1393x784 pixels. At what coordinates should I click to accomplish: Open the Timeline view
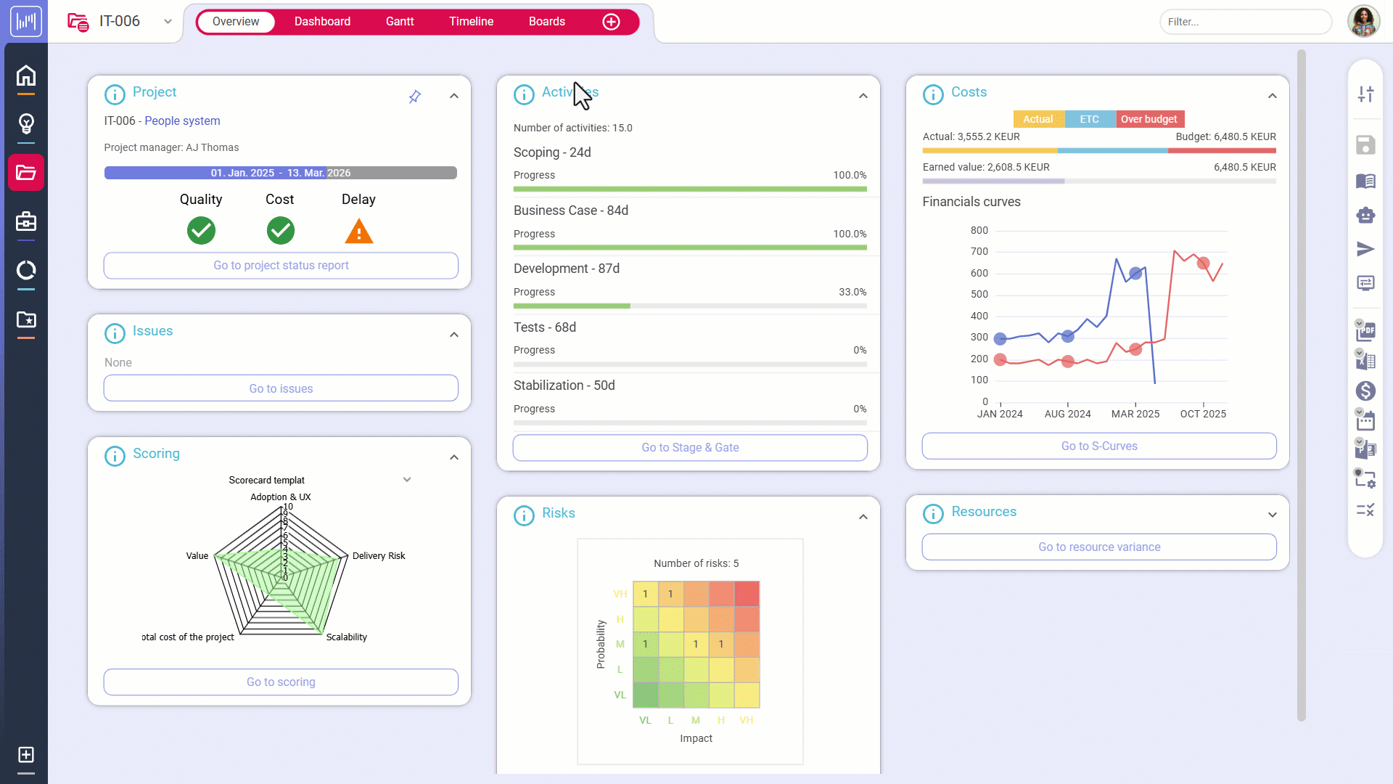pos(472,21)
